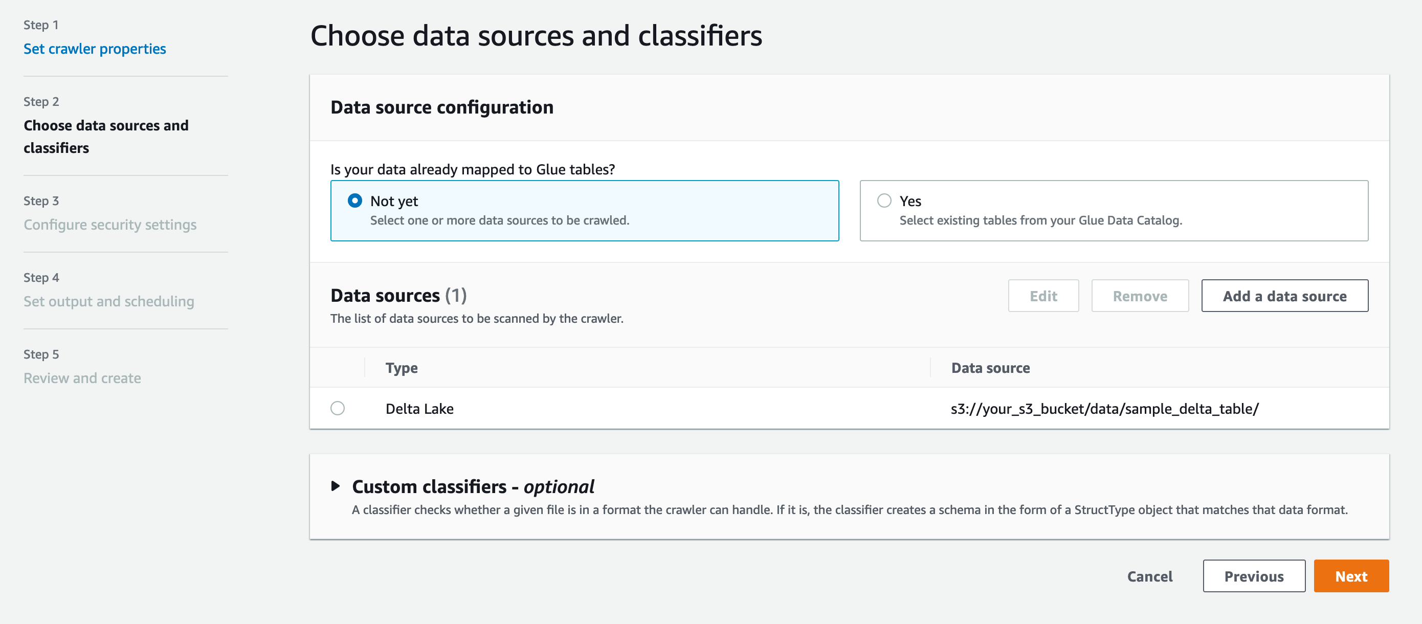The width and height of the screenshot is (1422, 624).
Task: Open Configure security settings step
Action: pyautogui.click(x=110, y=225)
